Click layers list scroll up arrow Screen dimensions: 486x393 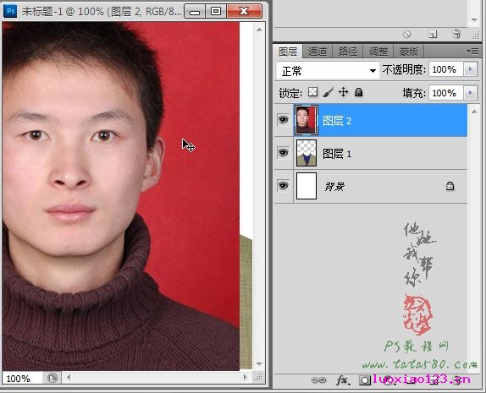coord(474,112)
